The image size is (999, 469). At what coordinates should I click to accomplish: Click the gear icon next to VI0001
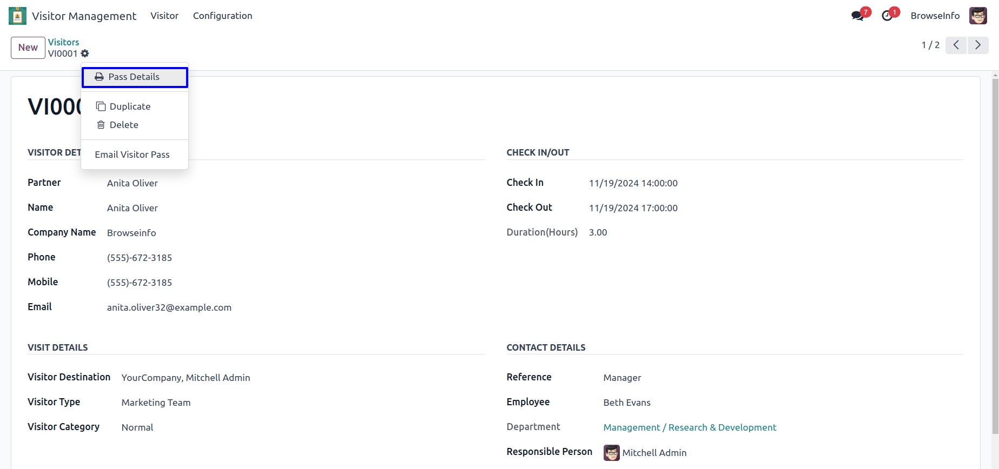85,53
